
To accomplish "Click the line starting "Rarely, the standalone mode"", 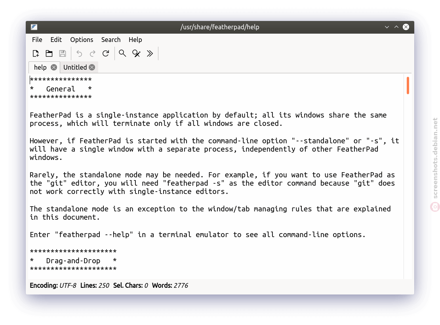I will [x=212, y=175].
